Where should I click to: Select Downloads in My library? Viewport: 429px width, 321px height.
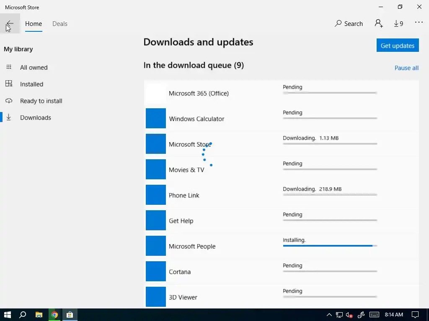[36, 117]
